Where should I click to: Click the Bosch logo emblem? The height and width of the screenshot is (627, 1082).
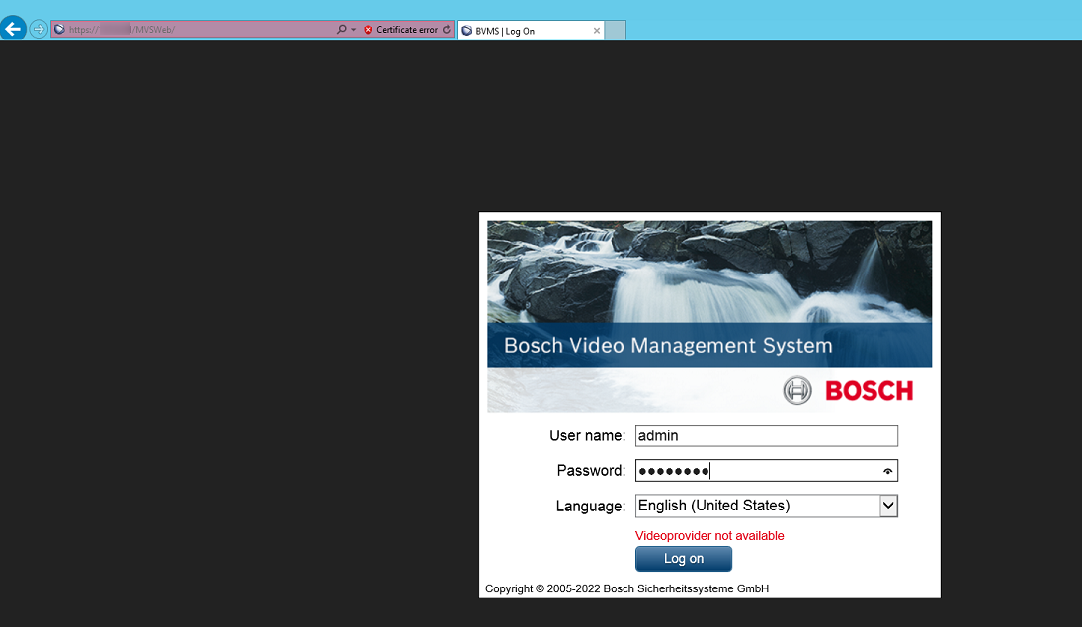pyautogui.click(x=796, y=390)
